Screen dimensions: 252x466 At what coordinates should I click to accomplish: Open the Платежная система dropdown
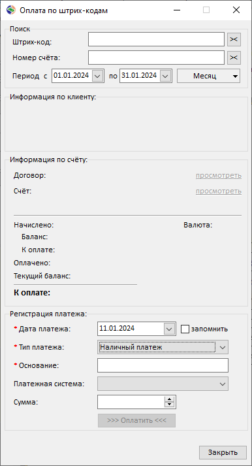point(163,384)
